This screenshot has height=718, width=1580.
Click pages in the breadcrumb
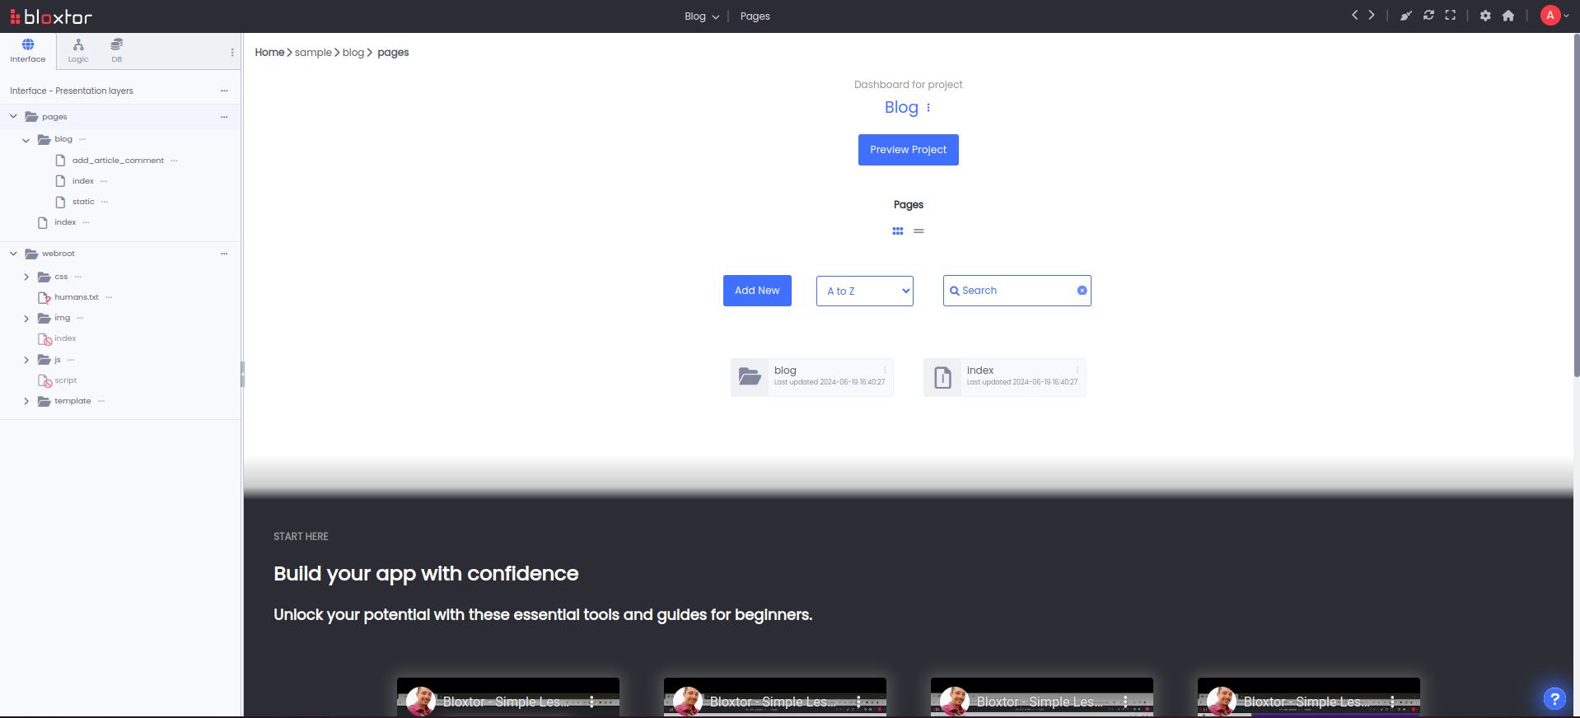393,52
